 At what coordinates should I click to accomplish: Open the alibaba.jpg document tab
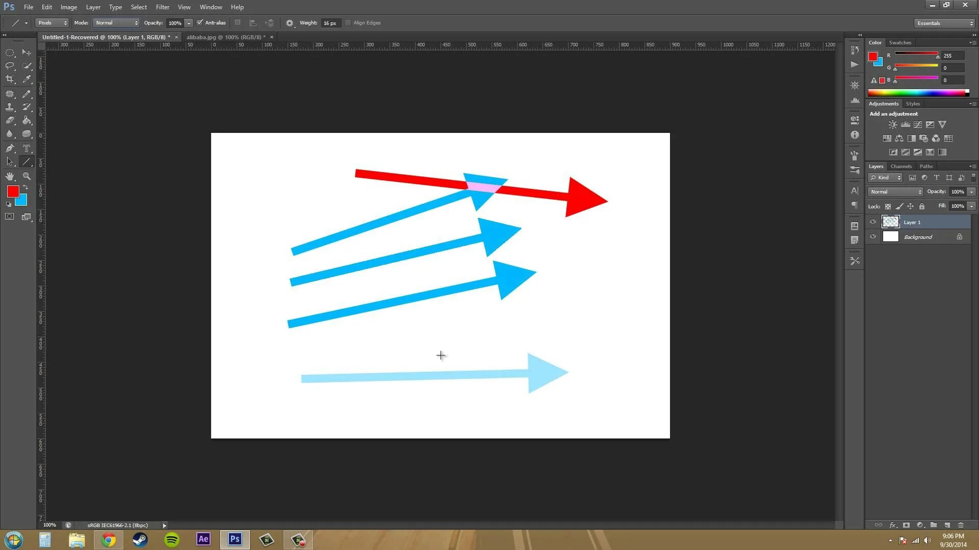224,37
